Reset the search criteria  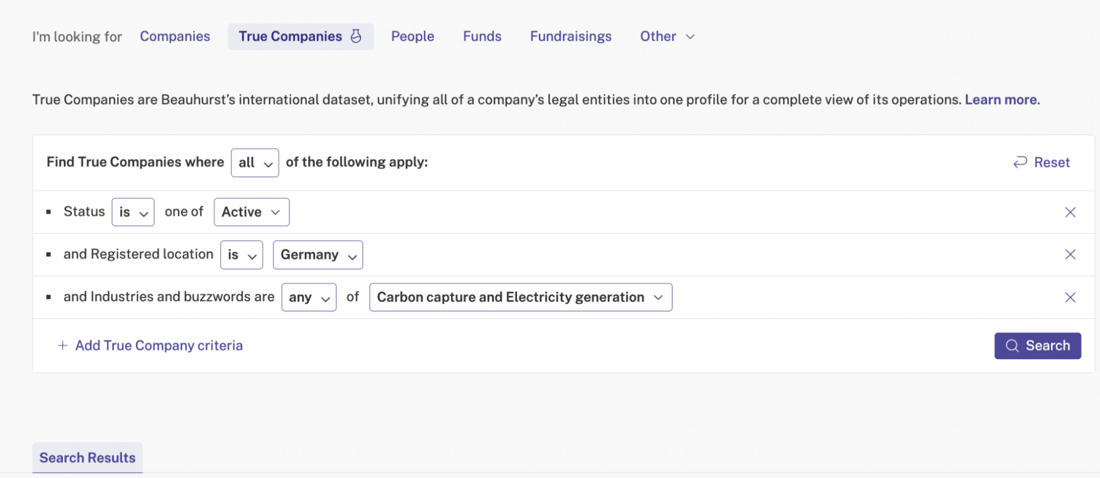pos(1042,162)
